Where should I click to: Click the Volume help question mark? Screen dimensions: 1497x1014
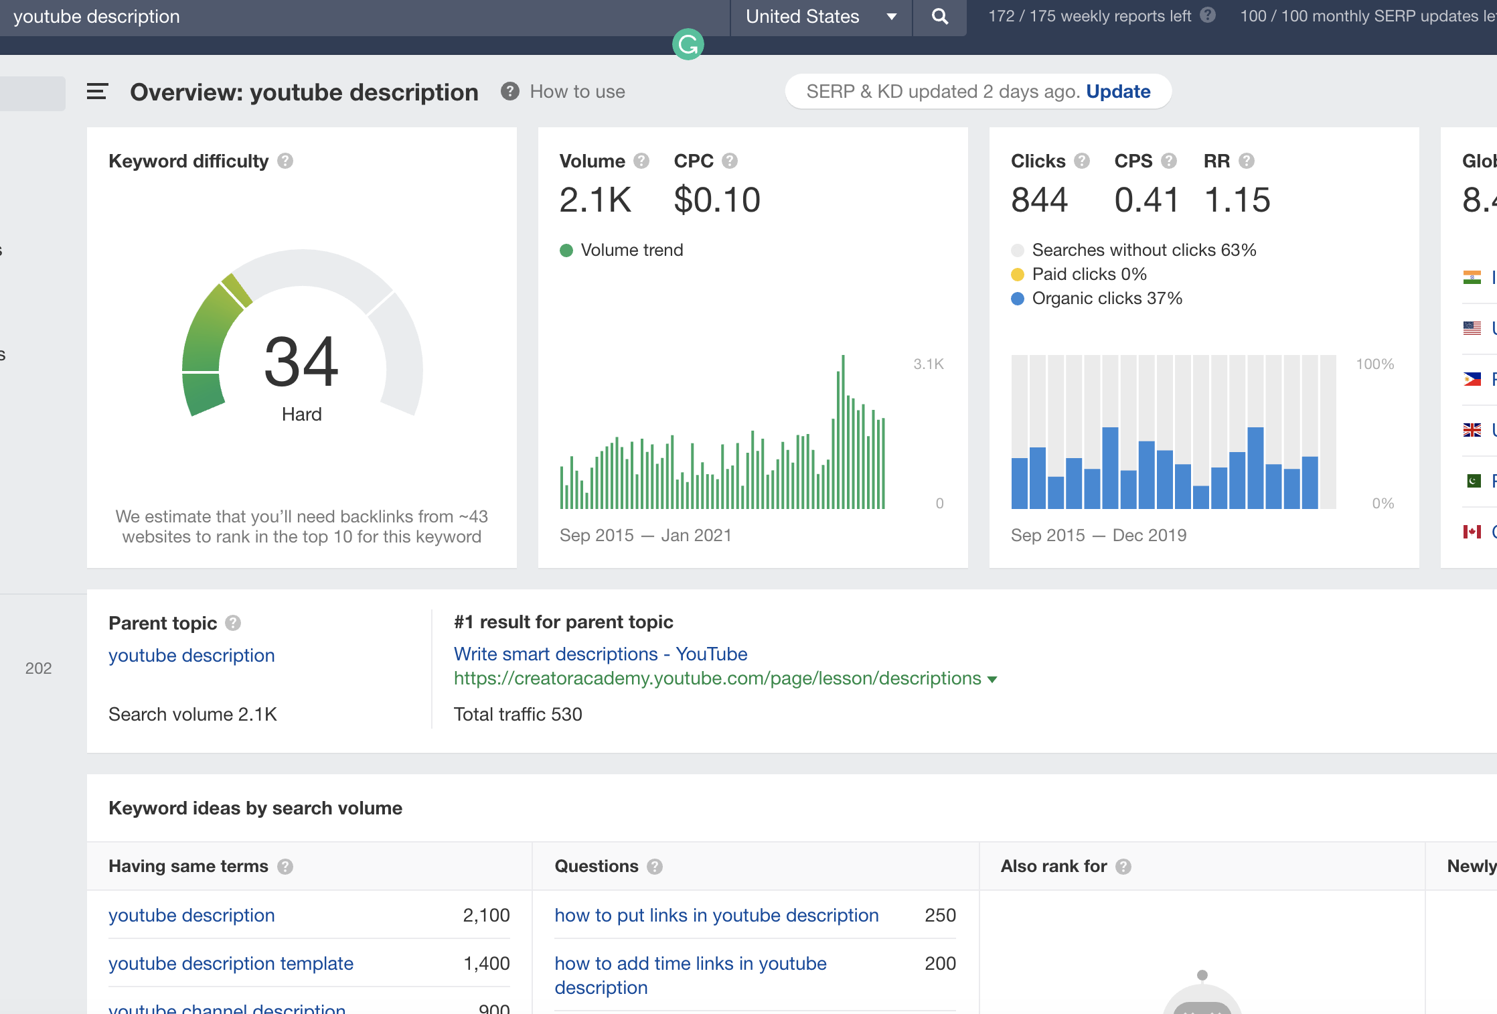pyautogui.click(x=641, y=161)
